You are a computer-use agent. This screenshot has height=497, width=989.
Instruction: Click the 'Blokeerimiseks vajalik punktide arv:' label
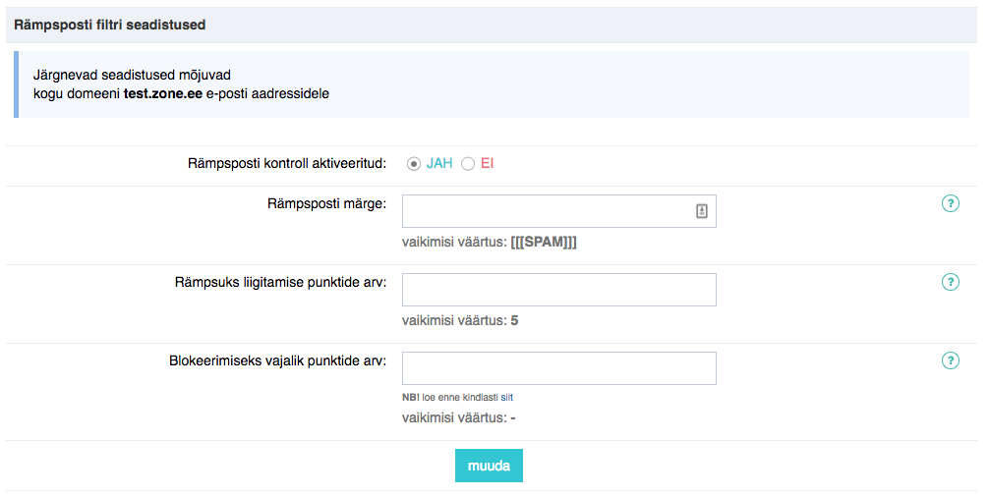277,360
